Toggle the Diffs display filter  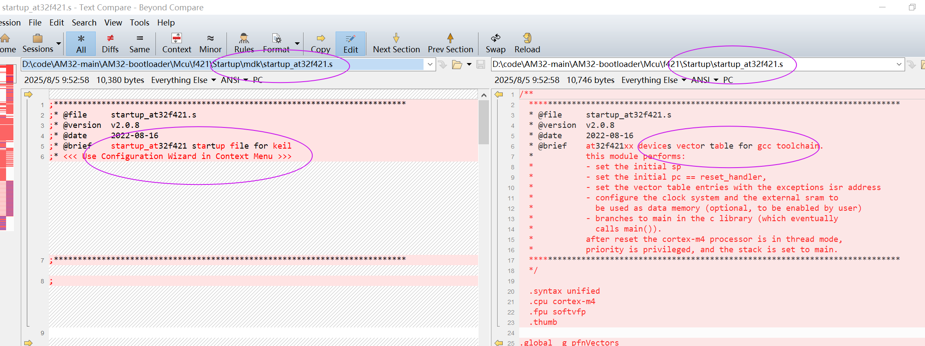pos(110,43)
